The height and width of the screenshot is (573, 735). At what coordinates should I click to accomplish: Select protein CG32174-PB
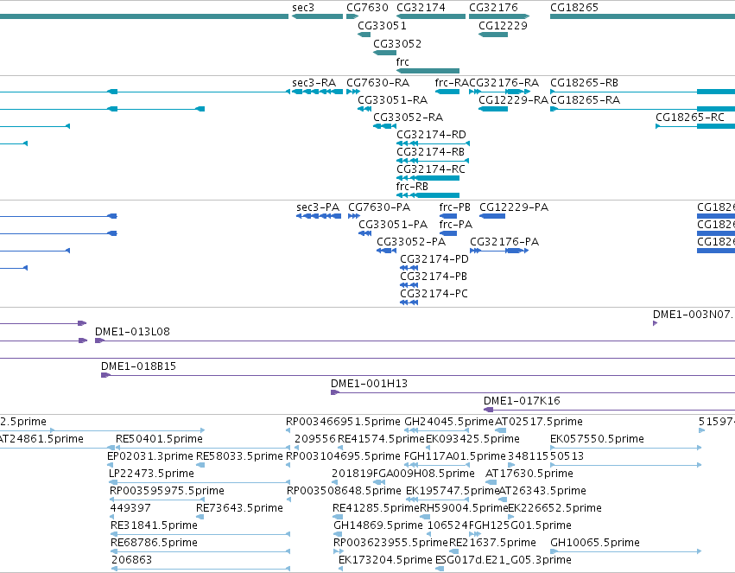pyautogui.click(x=409, y=285)
